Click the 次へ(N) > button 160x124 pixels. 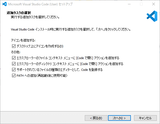tap(119, 118)
